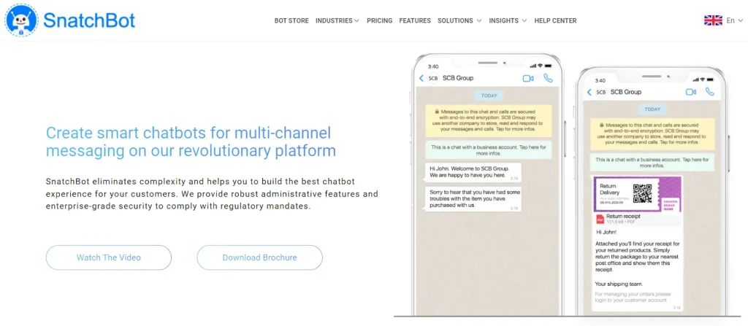Tap phone call icon on left phone
The width and height of the screenshot is (748, 326).
click(x=548, y=78)
